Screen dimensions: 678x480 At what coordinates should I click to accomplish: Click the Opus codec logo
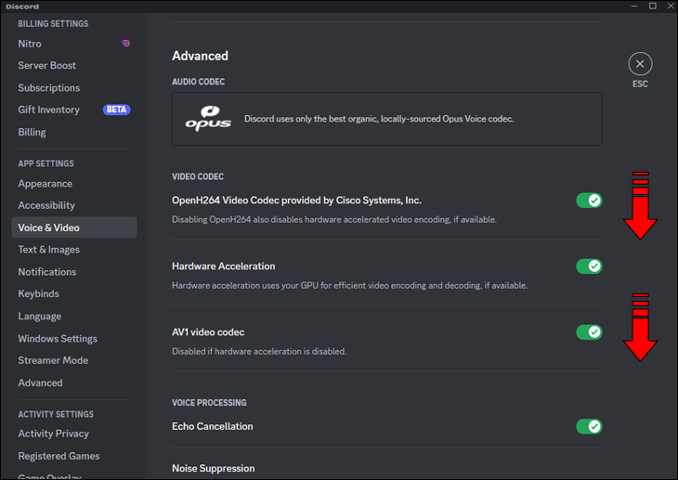click(x=207, y=119)
